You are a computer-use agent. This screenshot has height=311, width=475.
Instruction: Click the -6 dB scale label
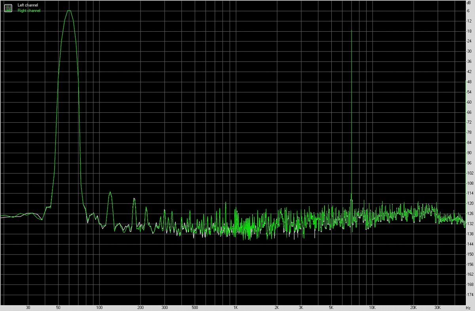(x=468, y=11)
